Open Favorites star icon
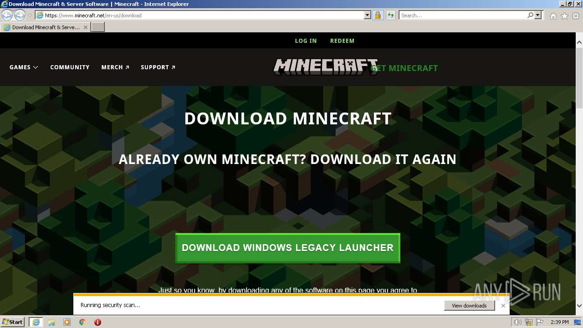583x328 pixels. 564,16
